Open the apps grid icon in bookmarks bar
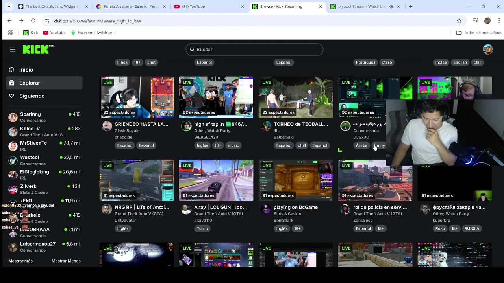The height and width of the screenshot is (283, 504). click(11, 33)
